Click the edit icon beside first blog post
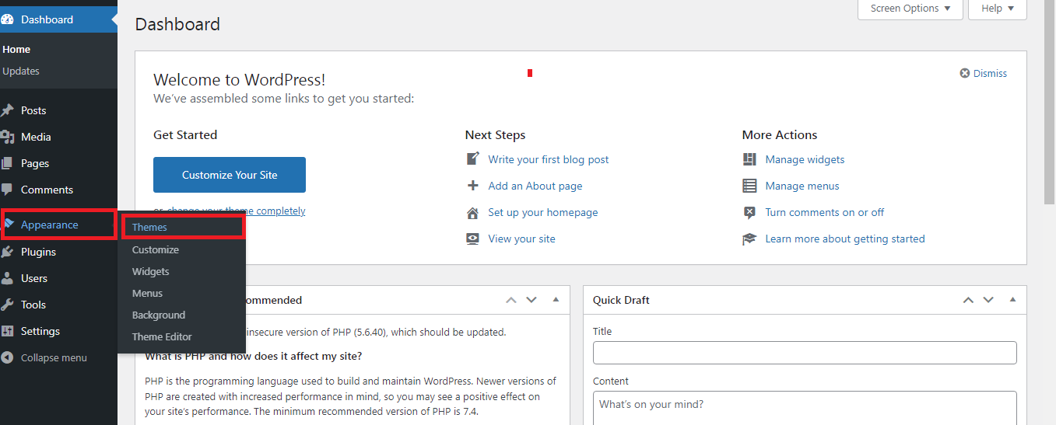Image resolution: width=1056 pixels, height=425 pixels. point(472,159)
